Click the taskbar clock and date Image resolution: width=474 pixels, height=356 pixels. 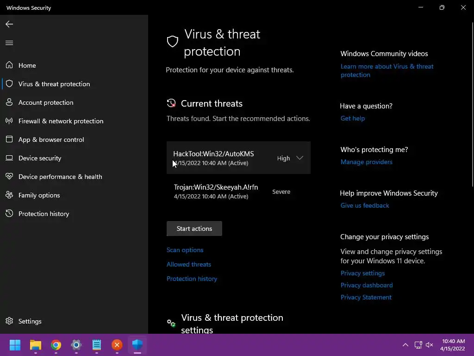pyautogui.click(x=453, y=345)
